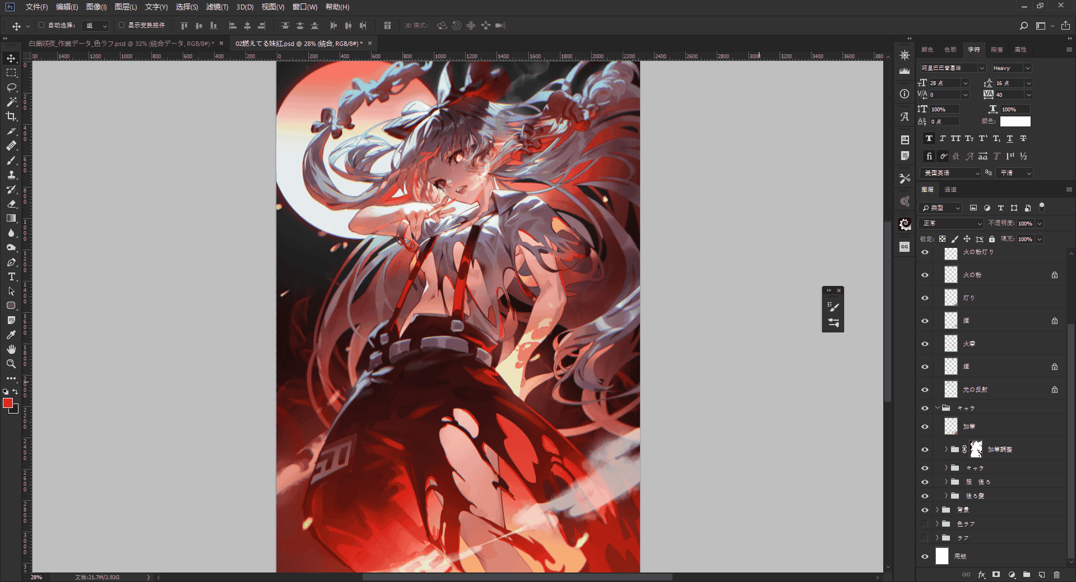This screenshot has width=1076, height=582.
Task: Switch to the 段落 panel tab
Action: 997,50
